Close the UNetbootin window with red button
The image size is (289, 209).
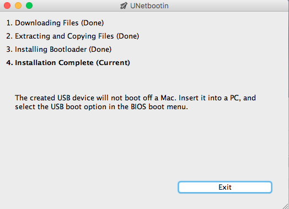tap(7, 6)
